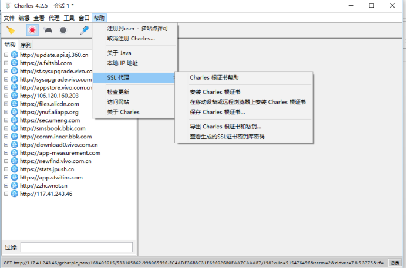Expand the 106.120.160.203 tree node
Image resolution: width=407 pixels, height=268 pixels.
click(6, 96)
